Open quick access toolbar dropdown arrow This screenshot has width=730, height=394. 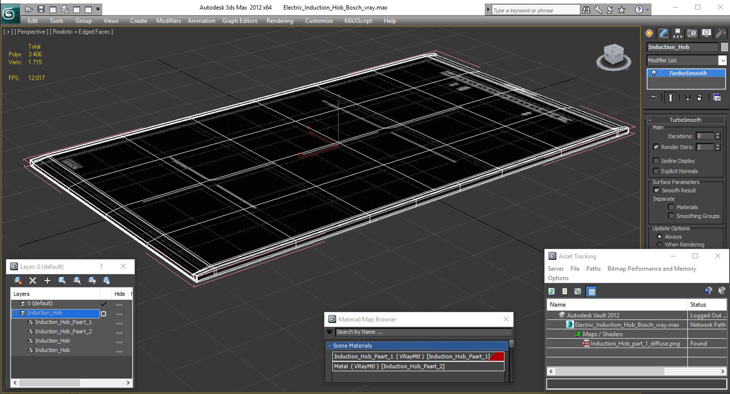click(98, 9)
